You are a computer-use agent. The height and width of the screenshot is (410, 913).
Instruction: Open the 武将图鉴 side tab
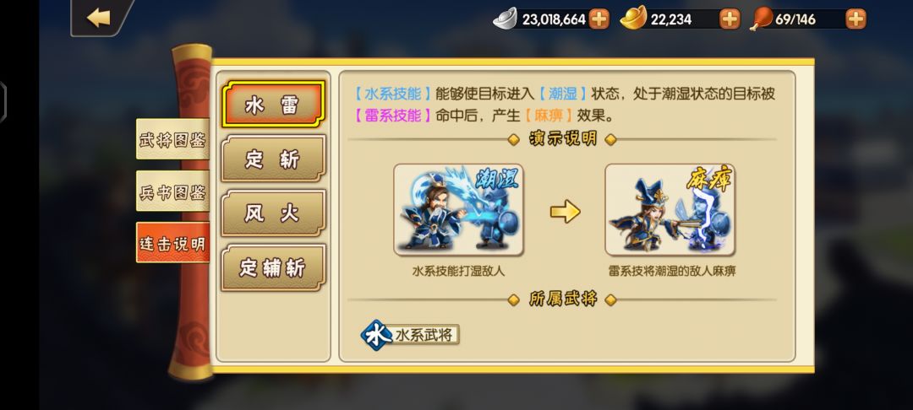click(x=172, y=139)
